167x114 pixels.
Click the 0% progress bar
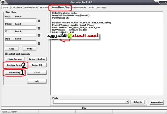tap(84, 108)
